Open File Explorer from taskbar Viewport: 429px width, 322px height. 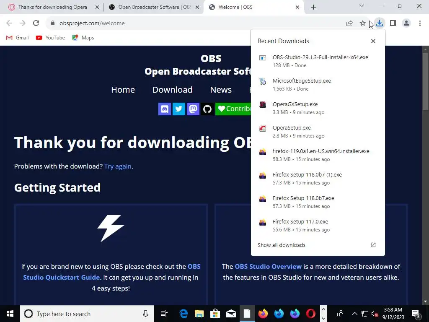[x=199, y=314]
